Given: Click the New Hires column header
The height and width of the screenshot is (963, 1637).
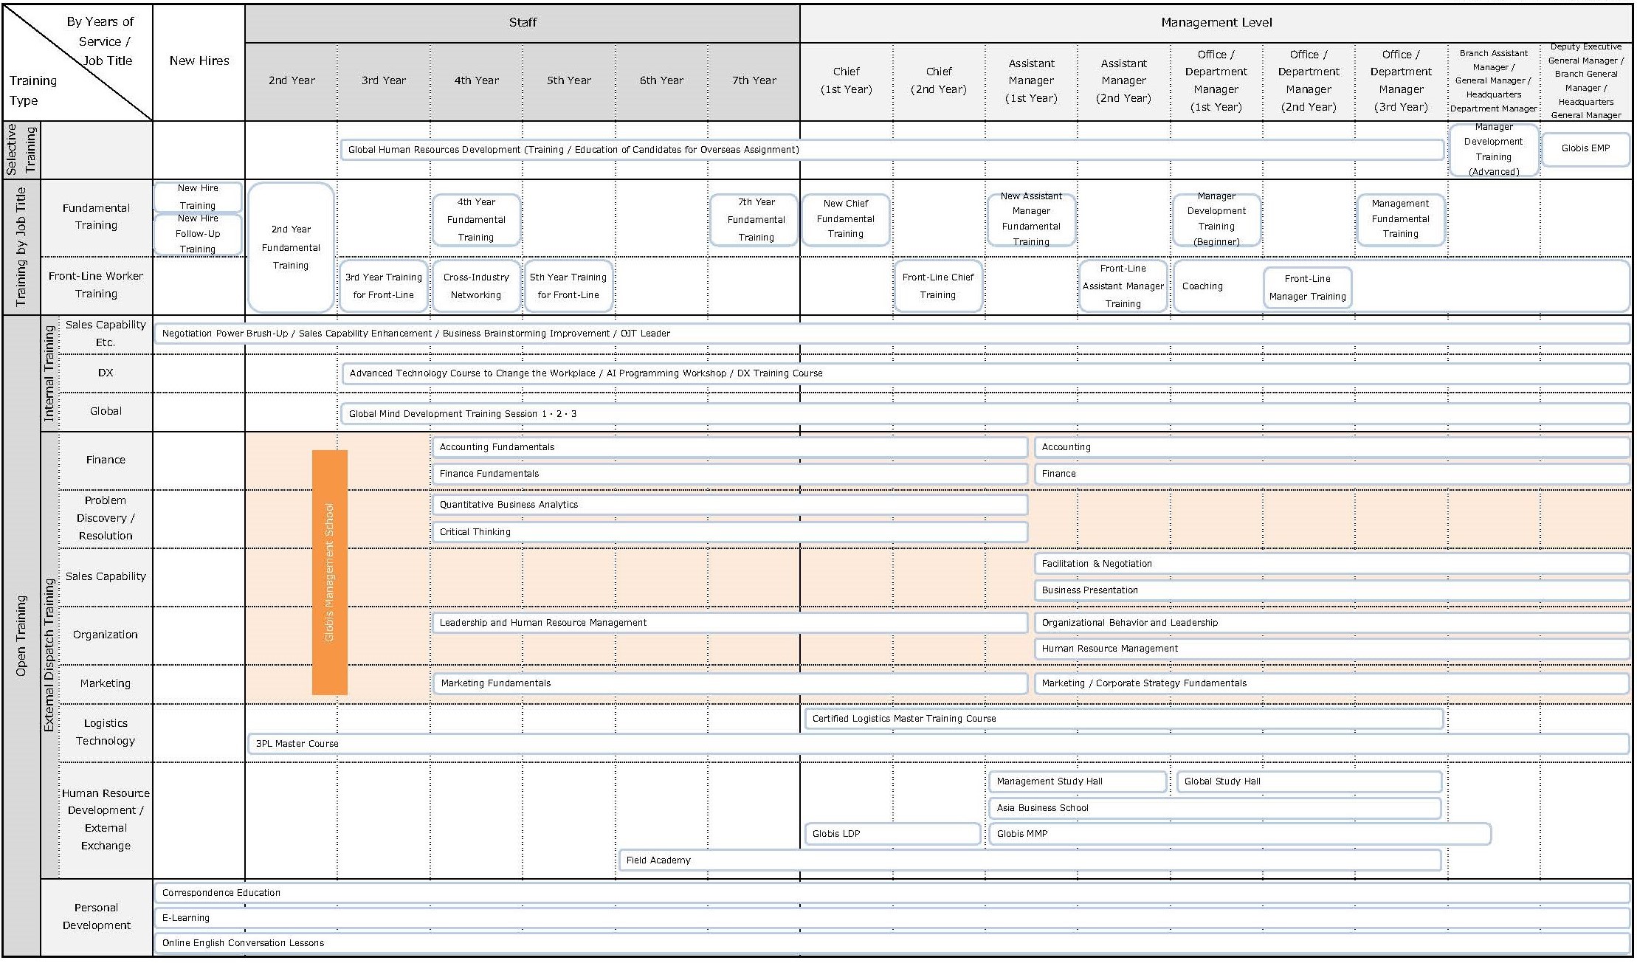Looking at the screenshot, I should click(199, 61).
